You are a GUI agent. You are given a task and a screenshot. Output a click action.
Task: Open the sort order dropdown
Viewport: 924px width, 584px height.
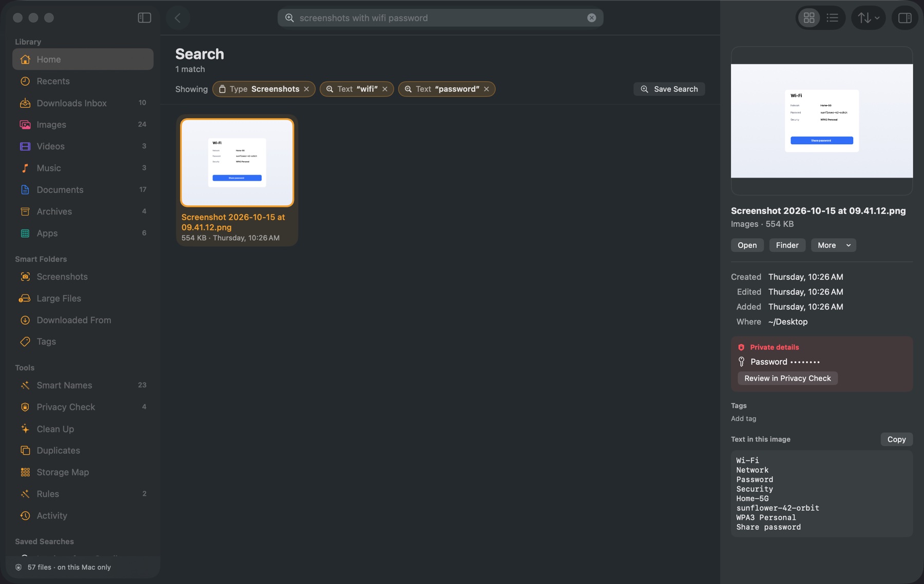pos(869,18)
